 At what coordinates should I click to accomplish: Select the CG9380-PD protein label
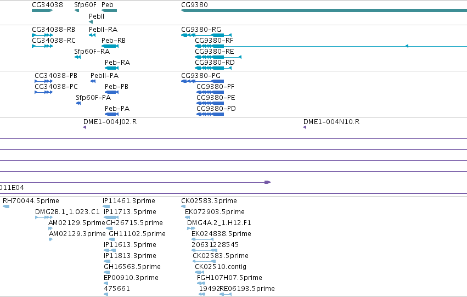(x=216, y=109)
